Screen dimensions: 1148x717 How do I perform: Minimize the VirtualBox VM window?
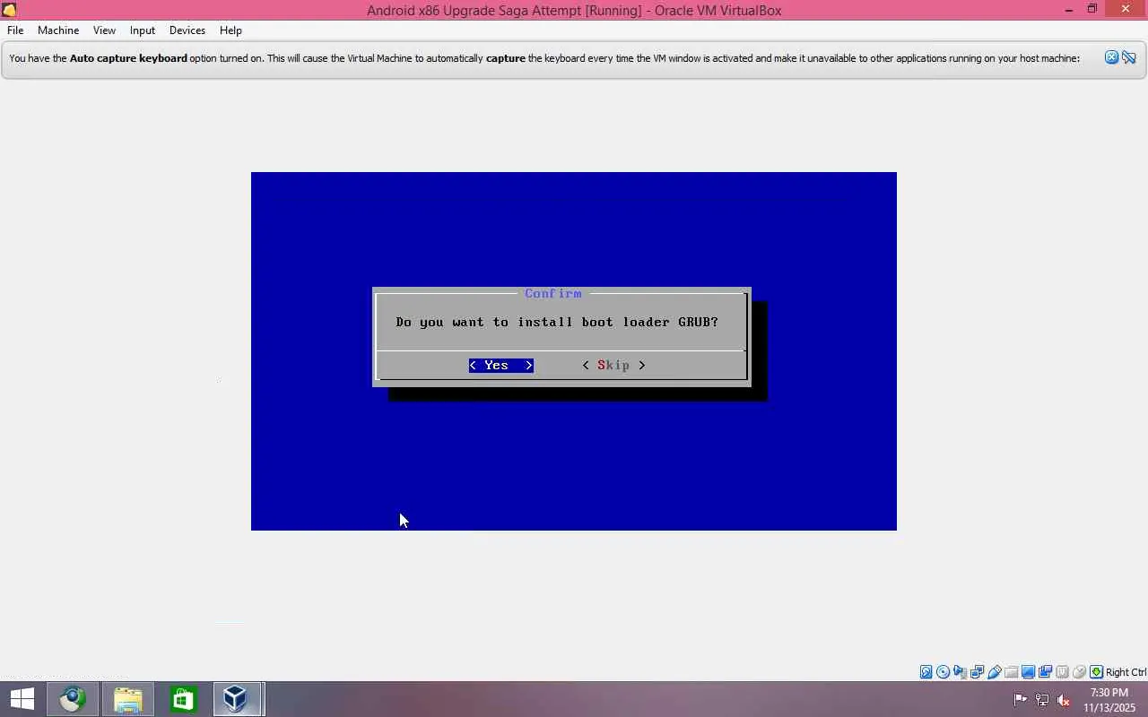(1069, 10)
